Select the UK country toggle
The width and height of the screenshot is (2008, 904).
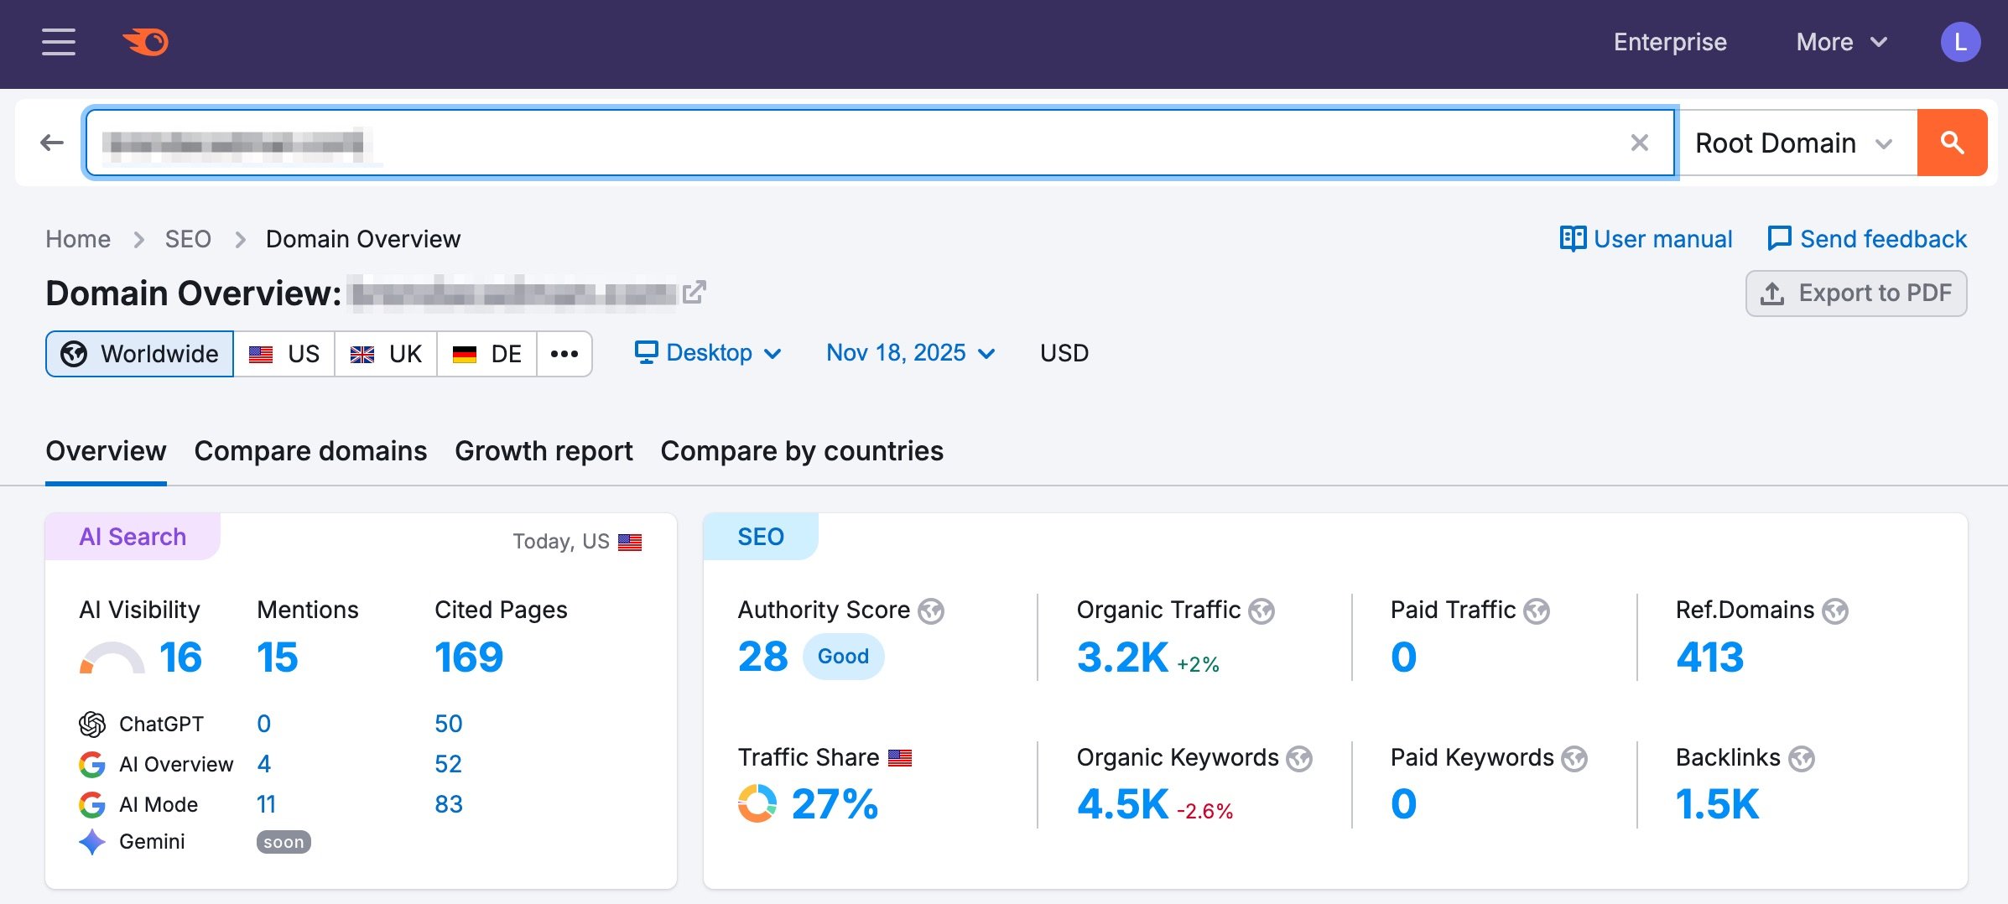pyautogui.click(x=386, y=353)
